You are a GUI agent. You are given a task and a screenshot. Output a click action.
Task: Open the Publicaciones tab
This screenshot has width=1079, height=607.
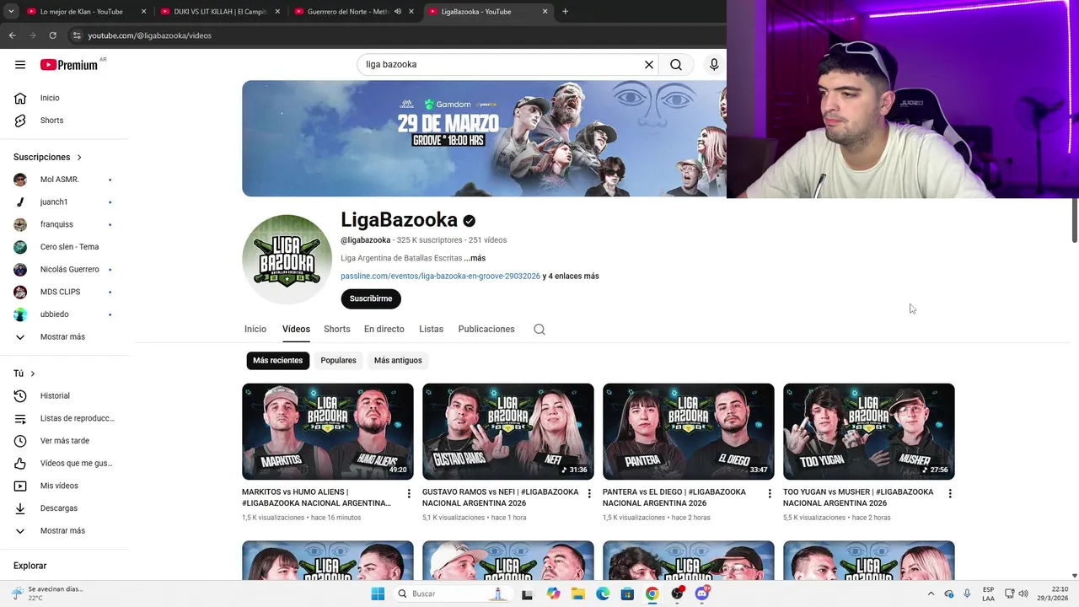coord(486,329)
